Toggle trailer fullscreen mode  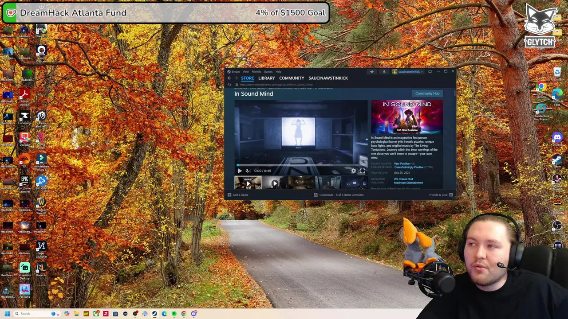click(362, 171)
